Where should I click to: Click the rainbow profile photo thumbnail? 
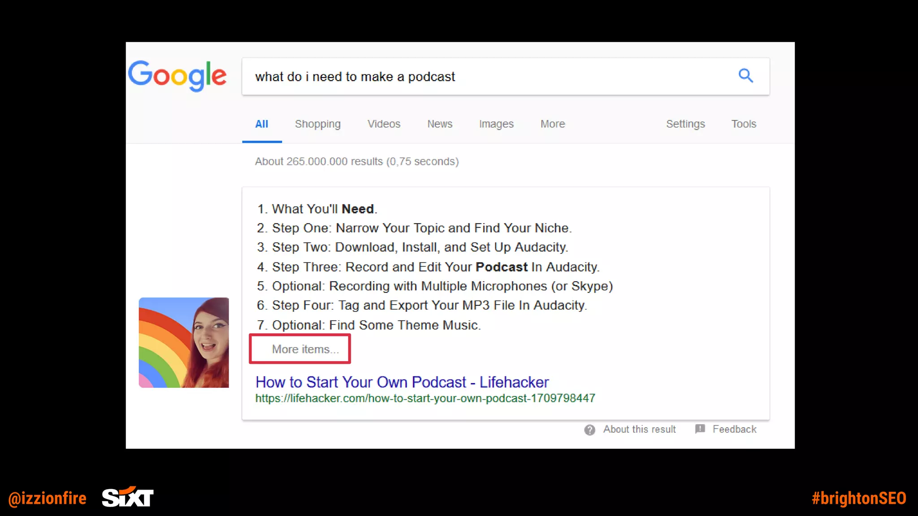point(184,343)
